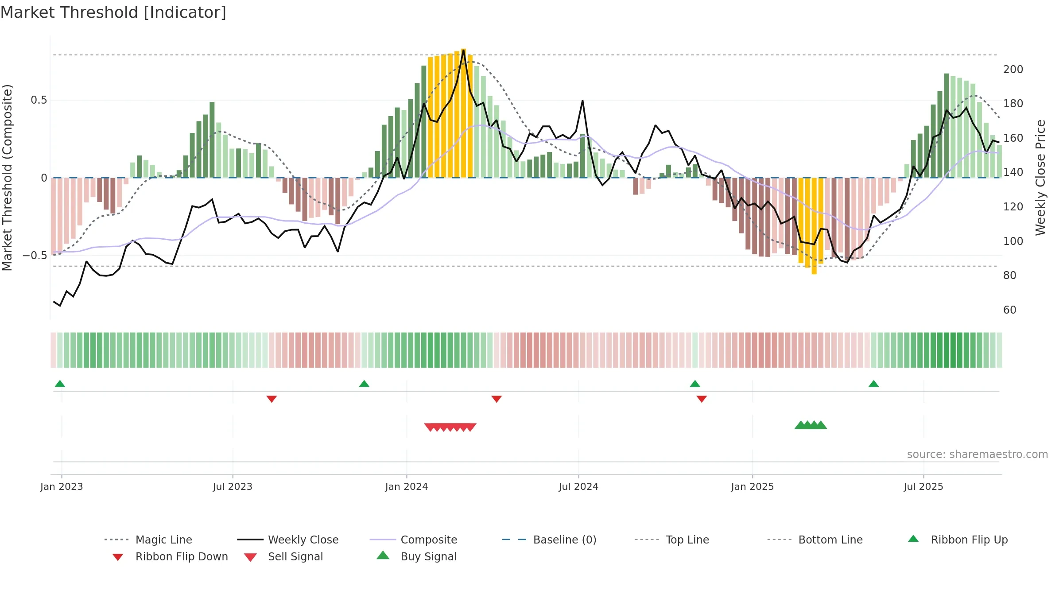Click the green Buy Signal legend triangle
This screenshot has height=598, width=1063.
[383, 555]
